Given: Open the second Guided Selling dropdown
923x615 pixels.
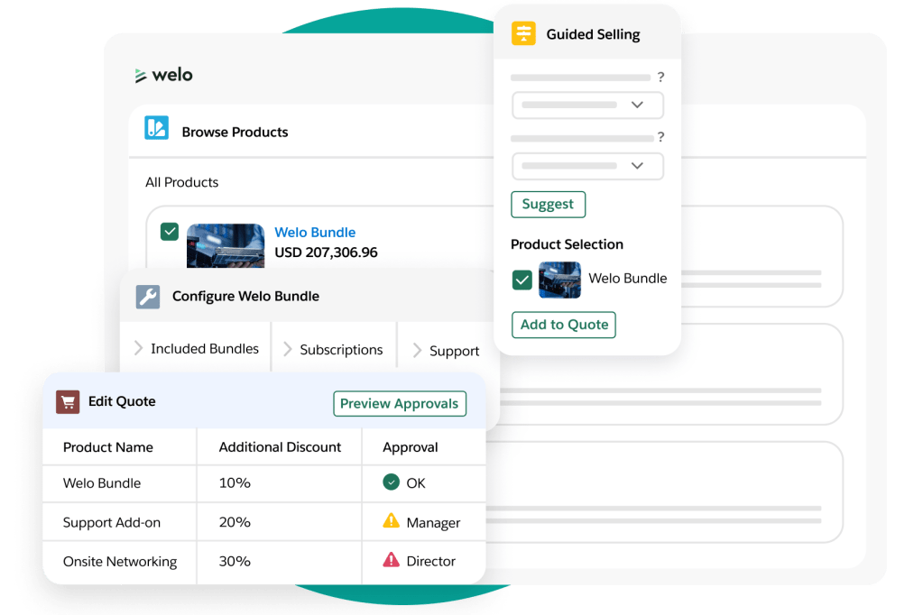Looking at the screenshot, I should click(x=587, y=166).
